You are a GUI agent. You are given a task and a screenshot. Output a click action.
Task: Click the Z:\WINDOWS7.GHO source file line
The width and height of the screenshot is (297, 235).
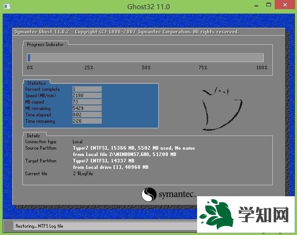[125, 154]
